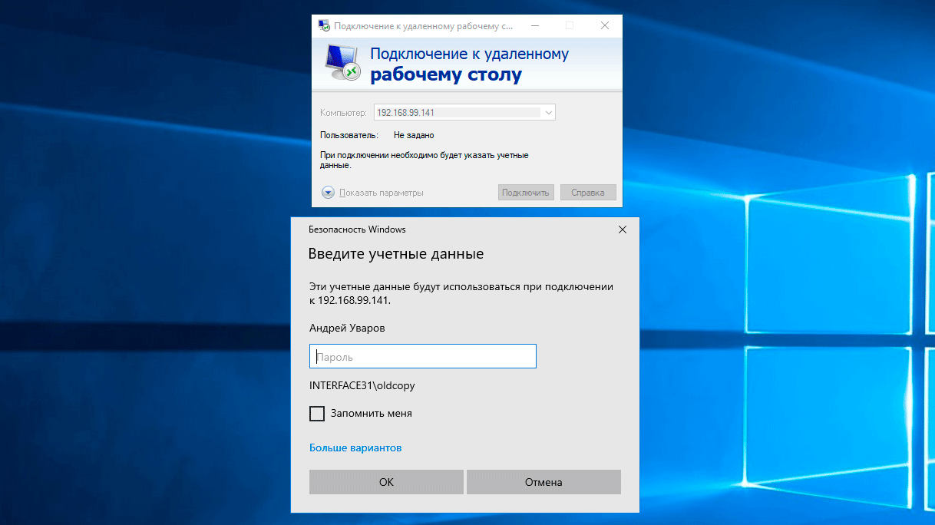Click the Отмена button
Image resolution: width=935 pixels, height=525 pixels.
pyautogui.click(x=543, y=482)
